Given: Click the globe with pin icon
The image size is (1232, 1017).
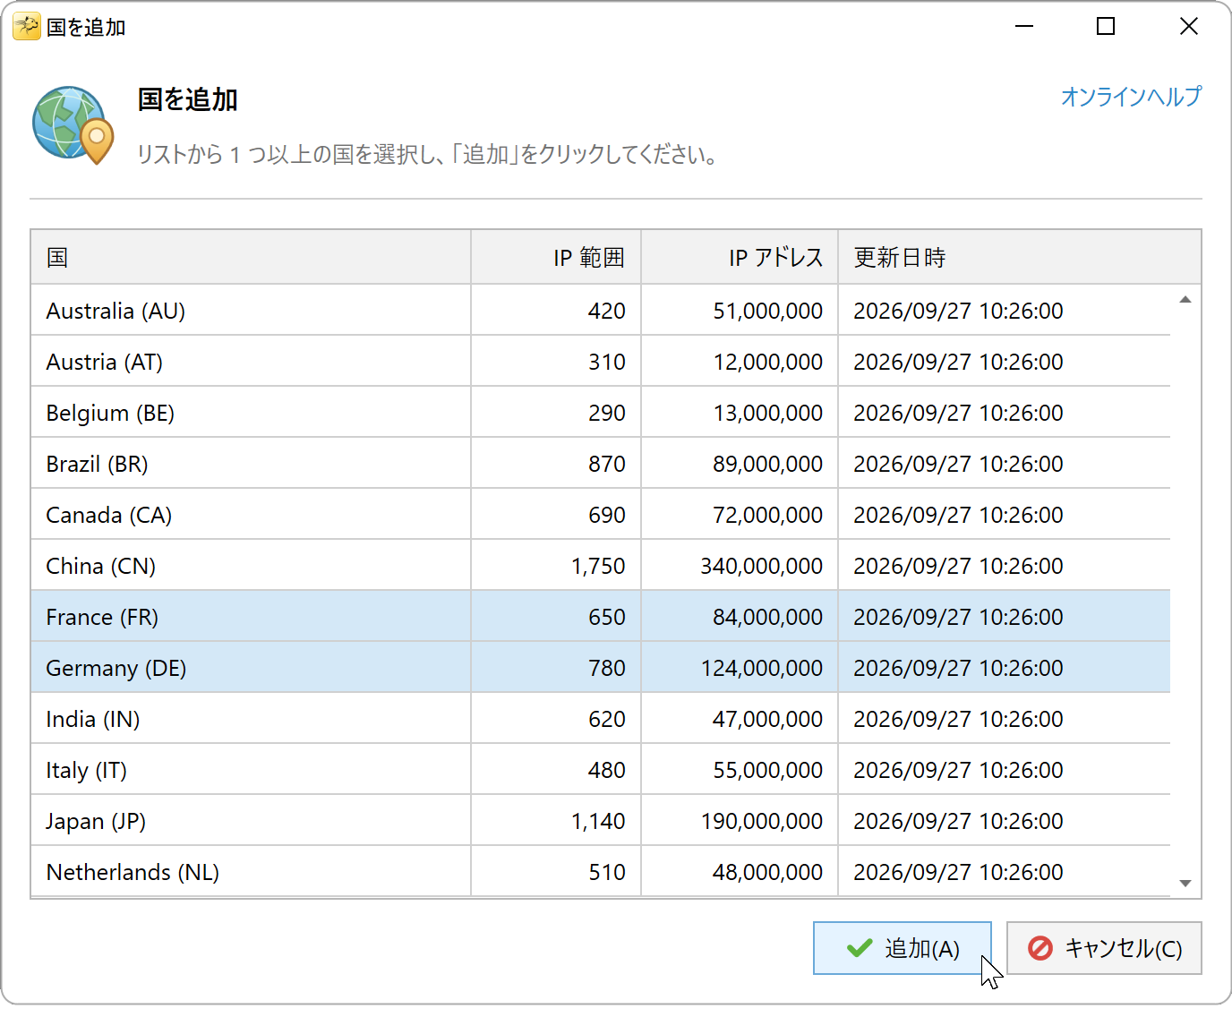Looking at the screenshot, I should coord(73,125).
